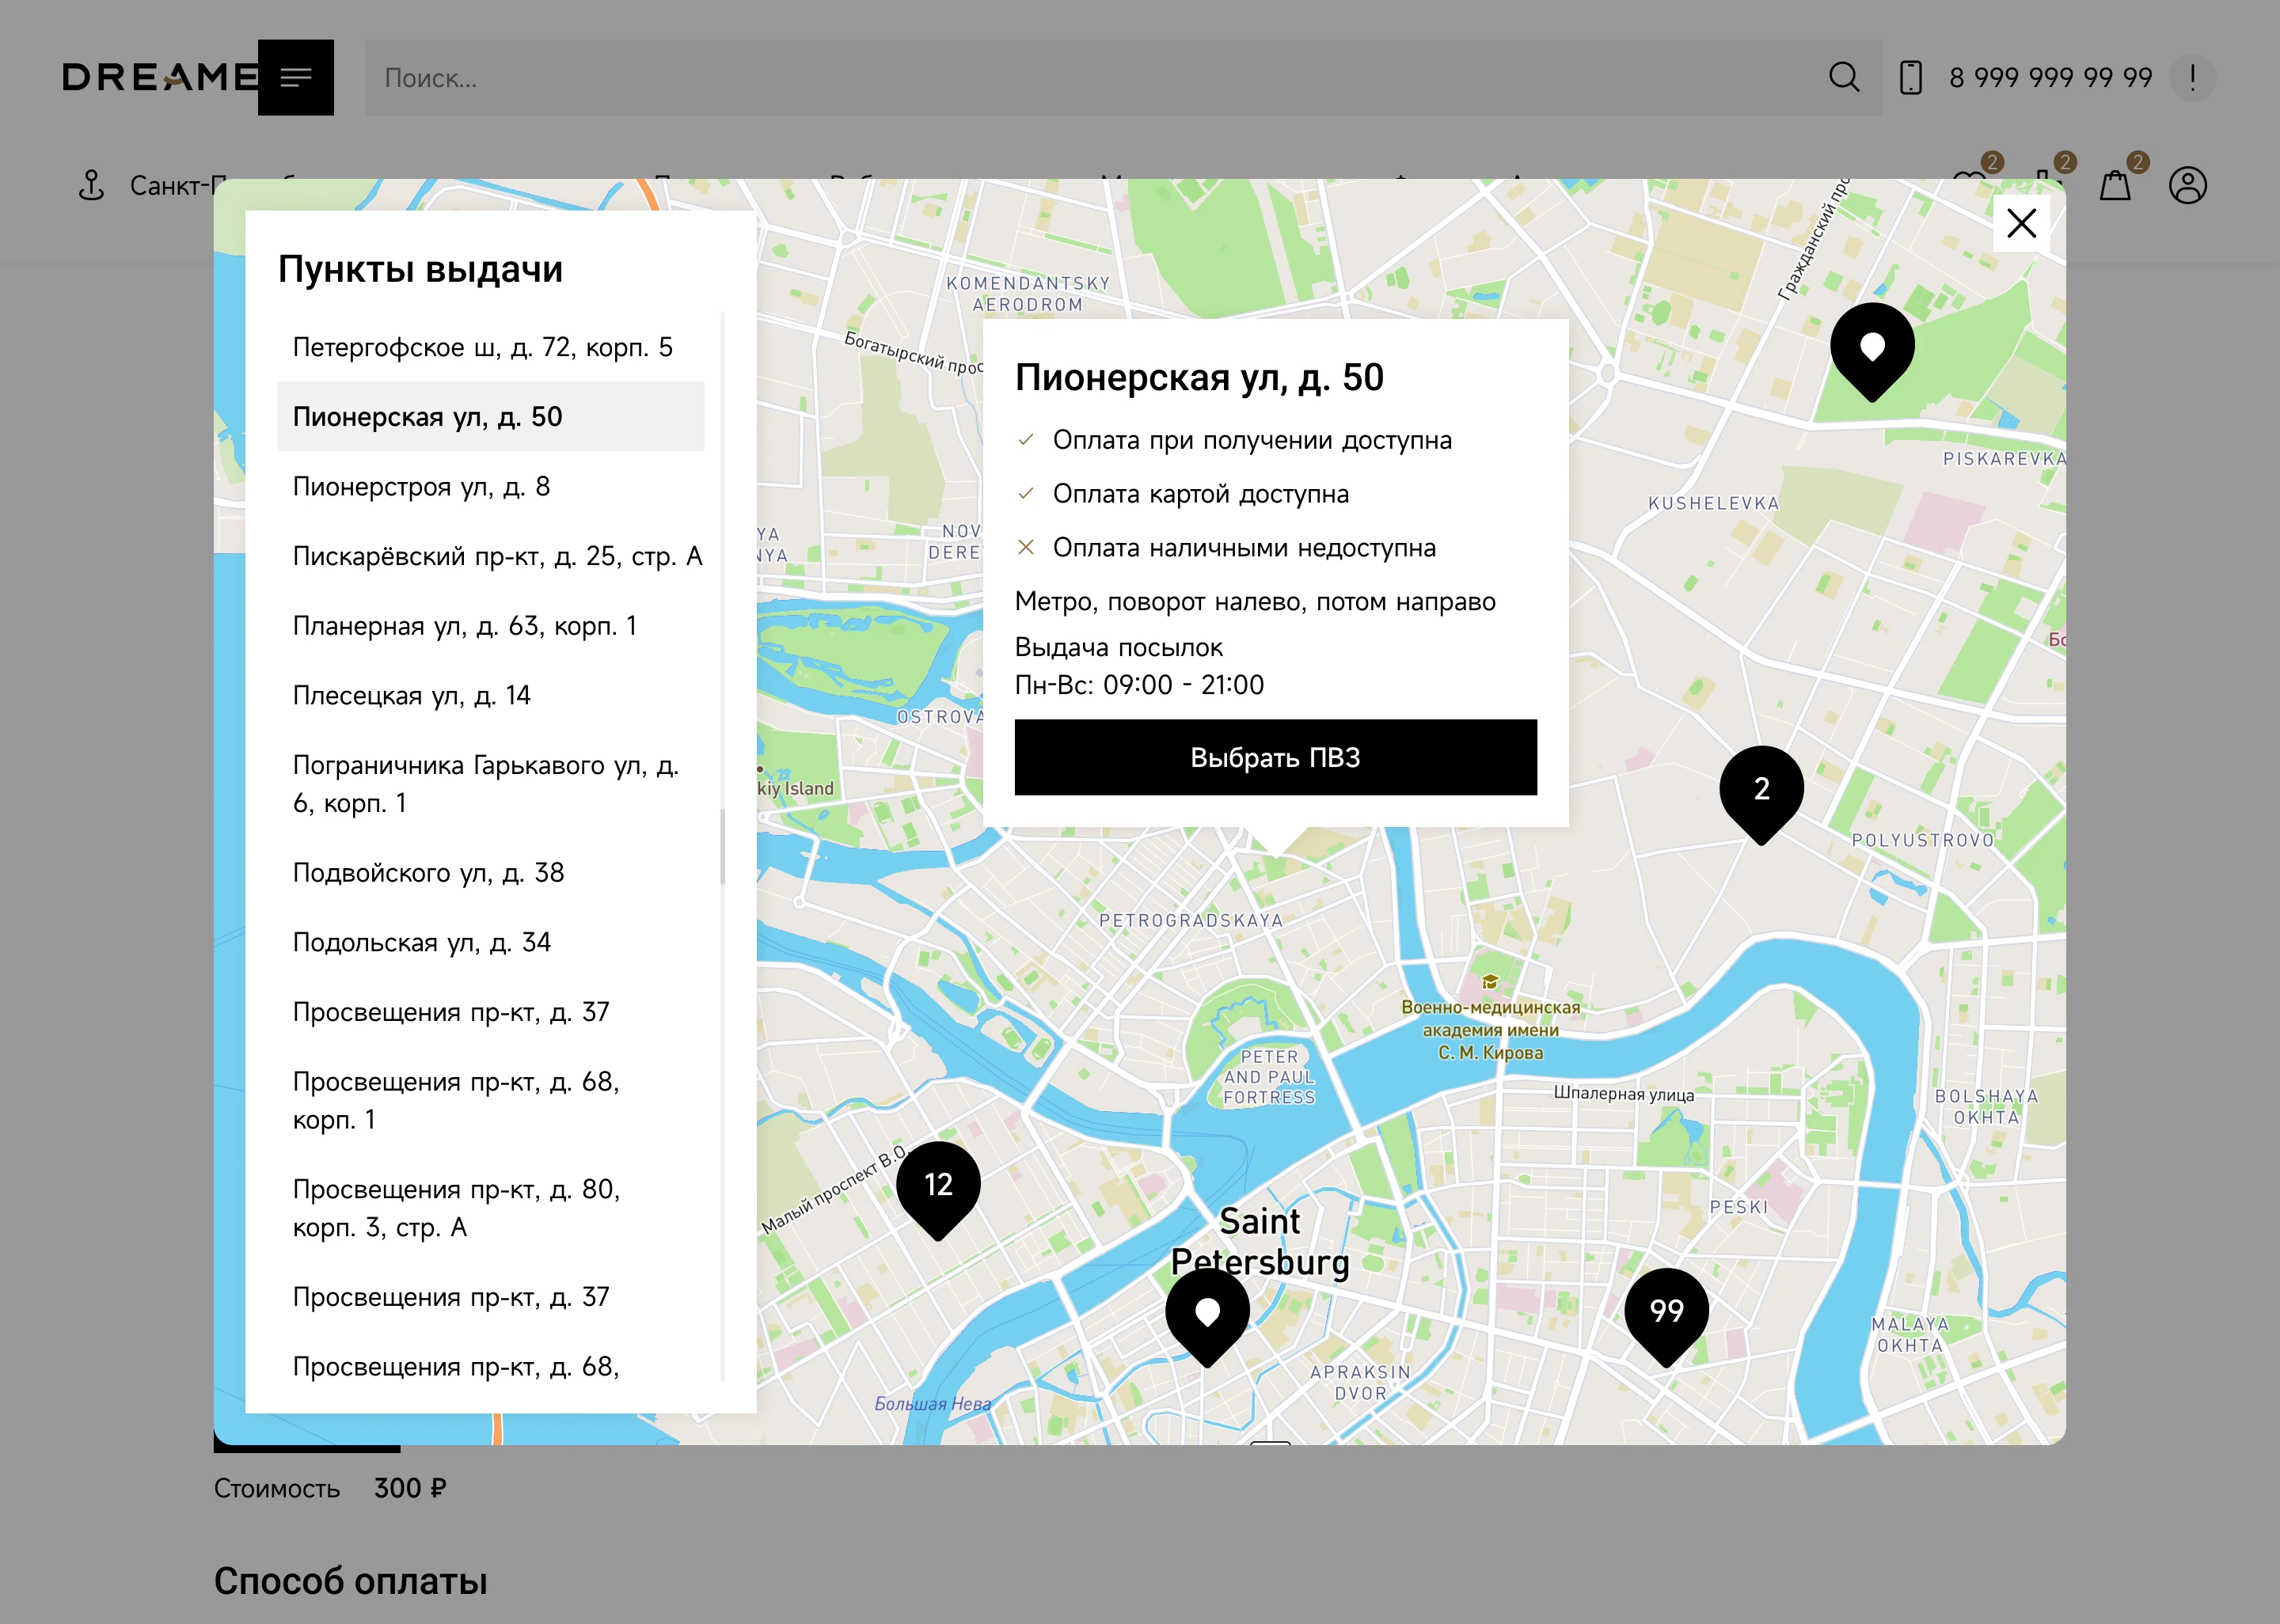Select the Выбрать ПВЗ button

click(1276, 756)
